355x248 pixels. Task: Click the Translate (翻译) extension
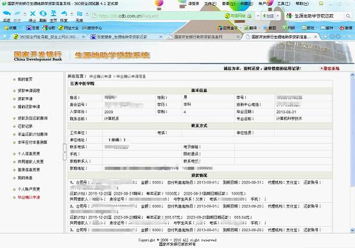click(250, 28)
